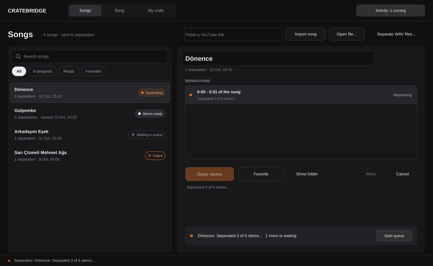Focus the Search songs field
433x266 pixels.
pos(90,56)
